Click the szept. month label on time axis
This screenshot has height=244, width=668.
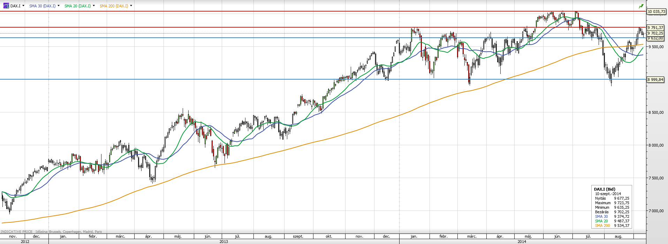tap(298, 236)
